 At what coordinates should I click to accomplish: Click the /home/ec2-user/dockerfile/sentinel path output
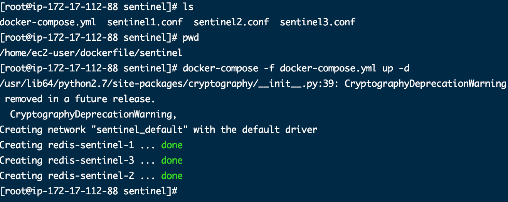[91, 53]
